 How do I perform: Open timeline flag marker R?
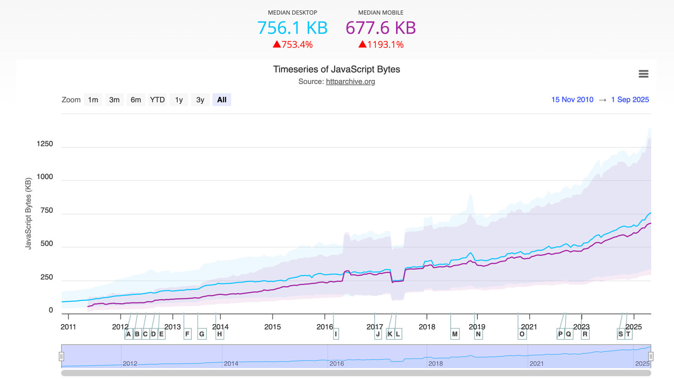coord(585,334)
